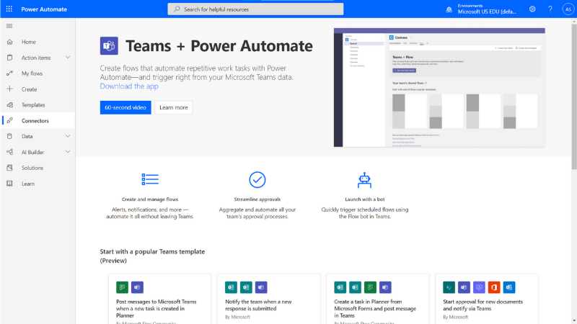This screenshot has height=324, width=577.
Task: Click the Launch with a bot robot icon
Action: pyautogui.click(x=364, y=180)
